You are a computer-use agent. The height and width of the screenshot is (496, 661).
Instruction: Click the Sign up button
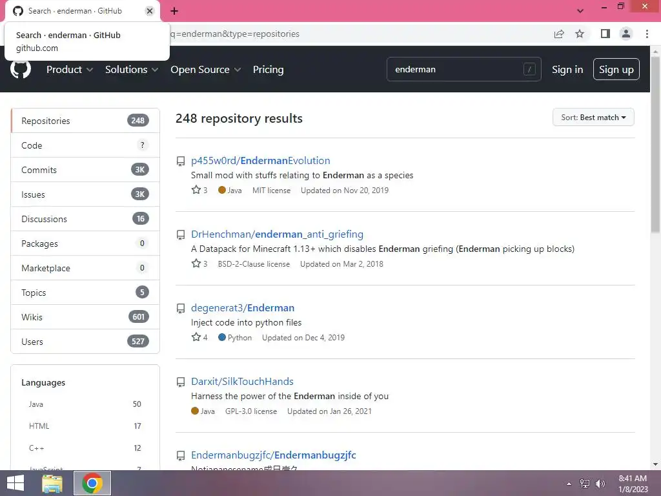click(x=616, y=69)
